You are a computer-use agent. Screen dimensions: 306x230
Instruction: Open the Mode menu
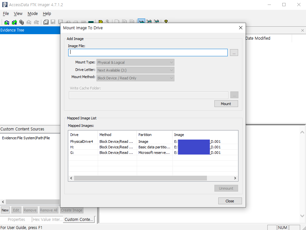click(32, 13)
